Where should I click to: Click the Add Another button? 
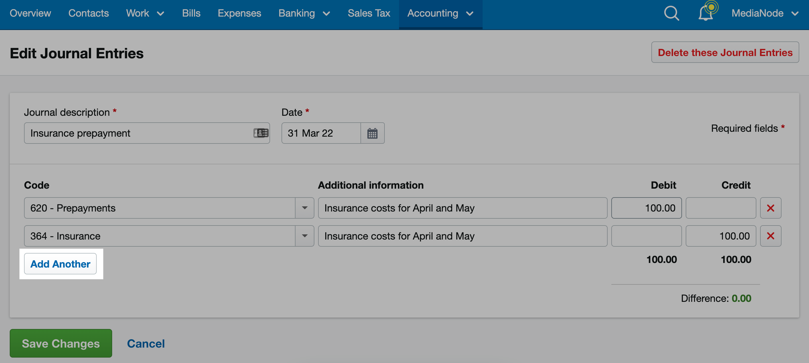60,264
